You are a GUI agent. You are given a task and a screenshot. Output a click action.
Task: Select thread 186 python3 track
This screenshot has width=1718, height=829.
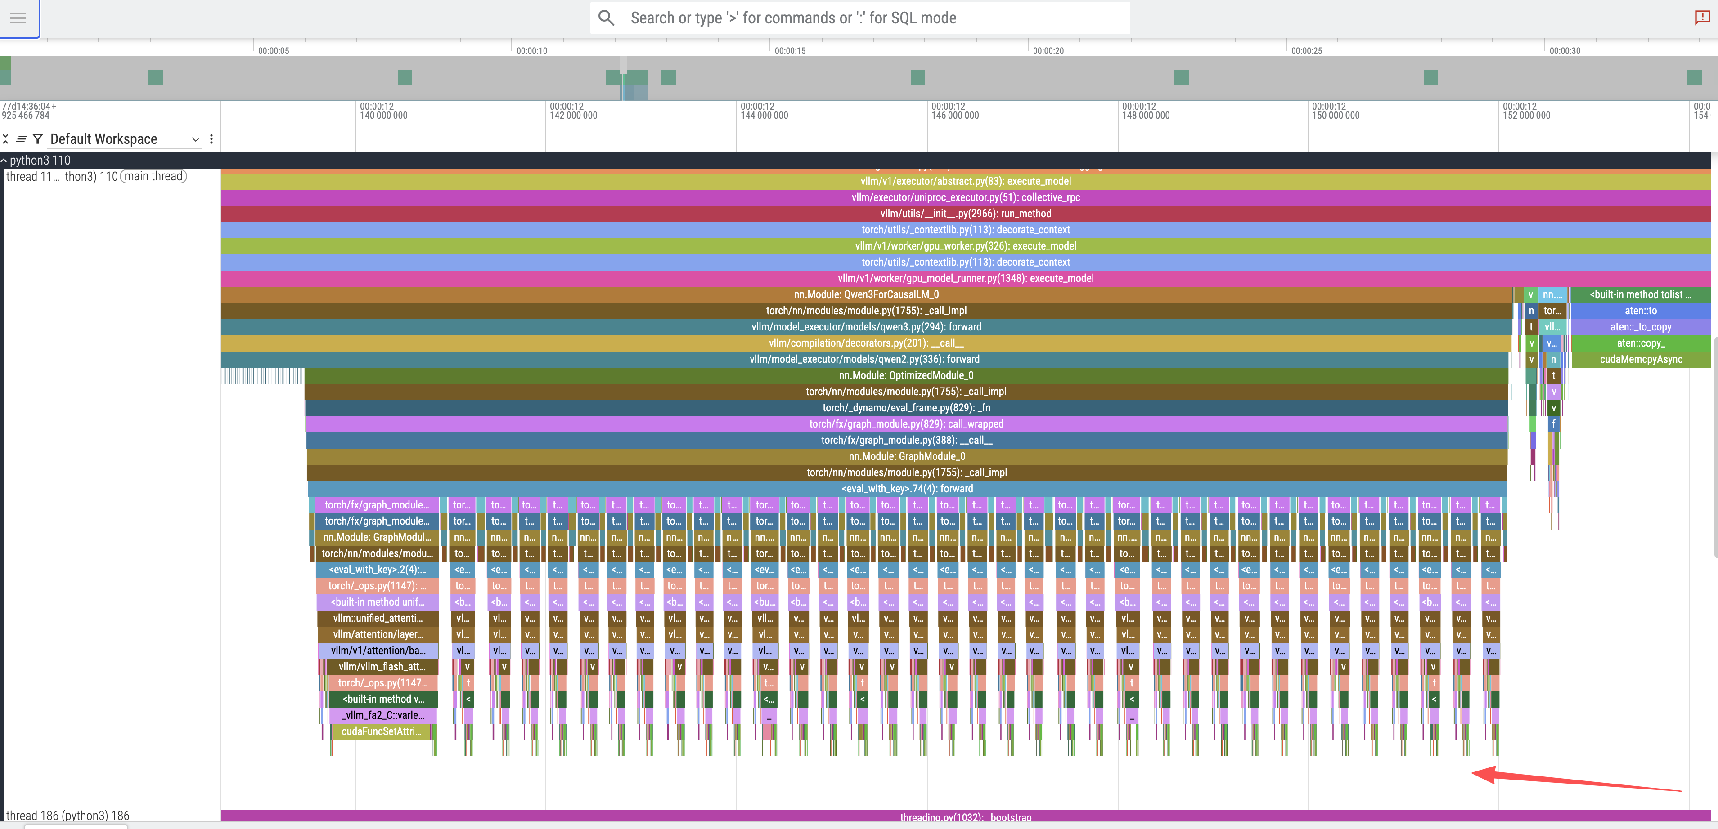[x=68, y=815]
